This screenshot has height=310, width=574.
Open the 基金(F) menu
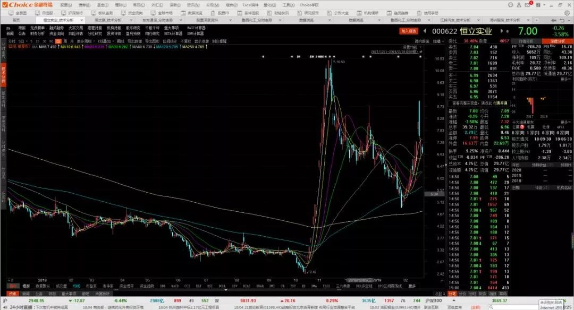pos(103,5)
